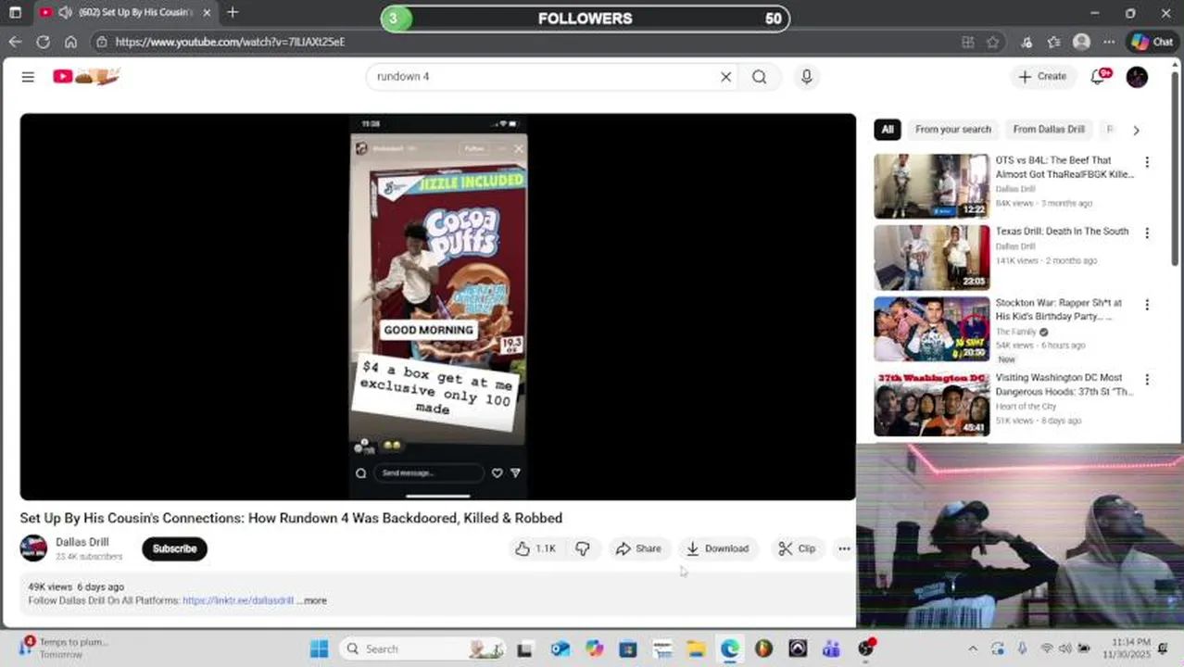Expand the description with ...more
This screenshot has height=667, width=1184.
[x=311, y=600]
